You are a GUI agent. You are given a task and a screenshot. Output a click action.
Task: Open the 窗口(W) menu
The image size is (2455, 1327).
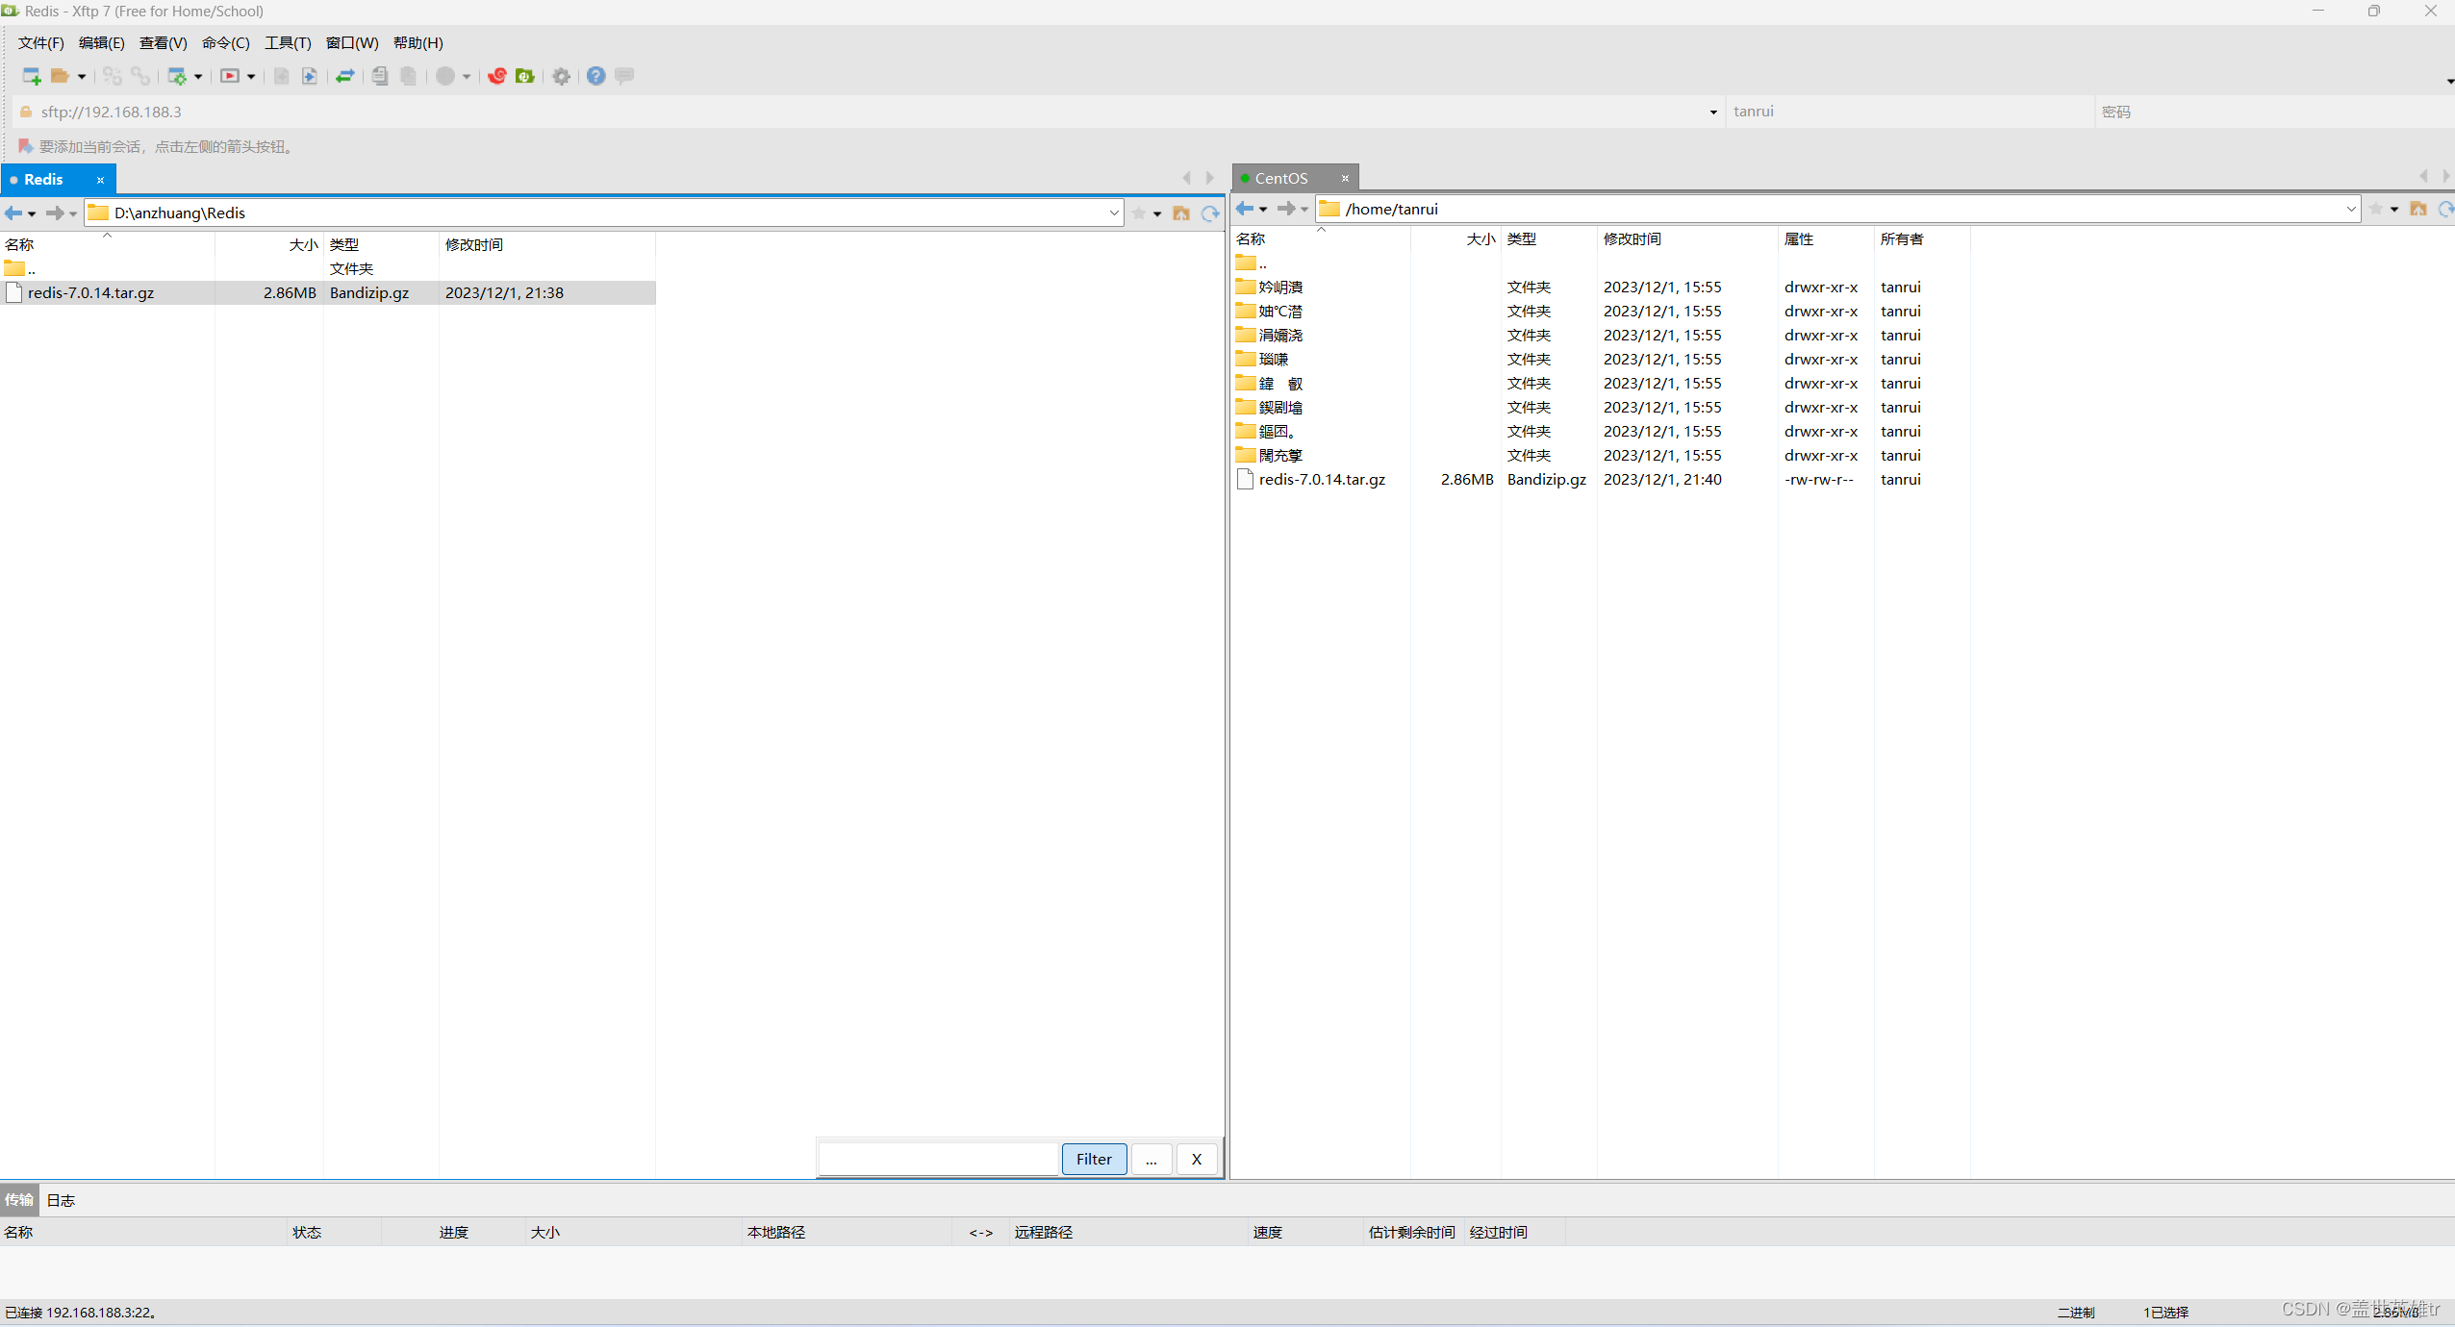[x=352, y=43]
